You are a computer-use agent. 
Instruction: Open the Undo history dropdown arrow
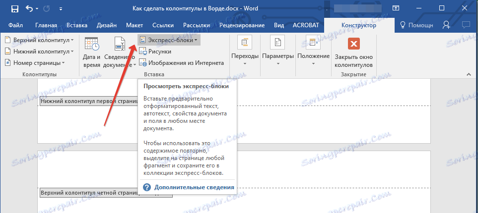pos(37,9)
